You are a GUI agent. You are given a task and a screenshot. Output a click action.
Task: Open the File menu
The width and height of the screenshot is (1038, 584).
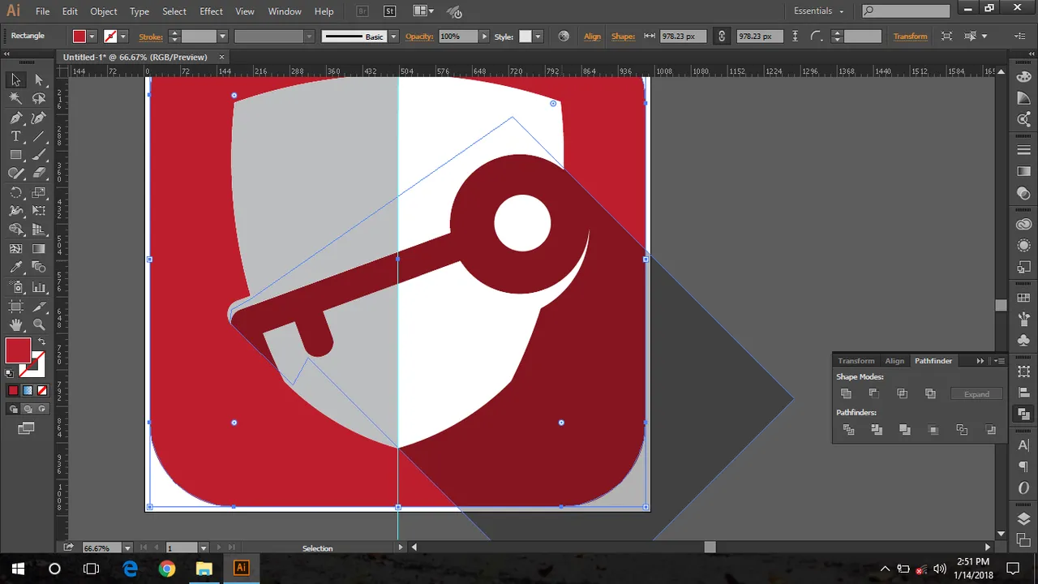pos(42,11)
